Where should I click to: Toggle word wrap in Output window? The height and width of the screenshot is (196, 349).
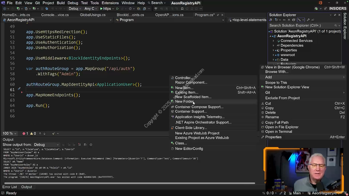pyautogui.click(x=85, y=145)
